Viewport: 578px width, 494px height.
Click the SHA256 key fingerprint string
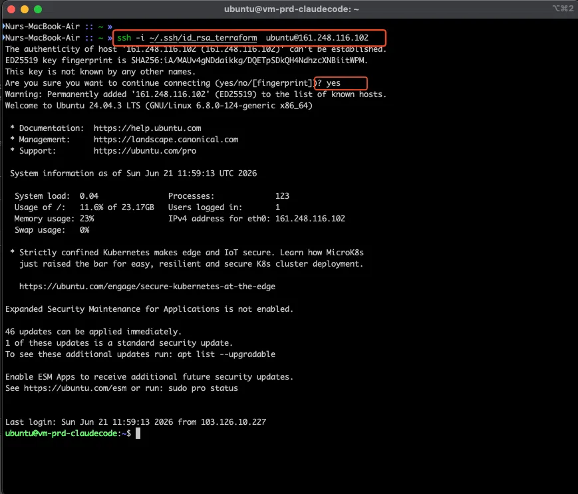[x=249, y=61]
